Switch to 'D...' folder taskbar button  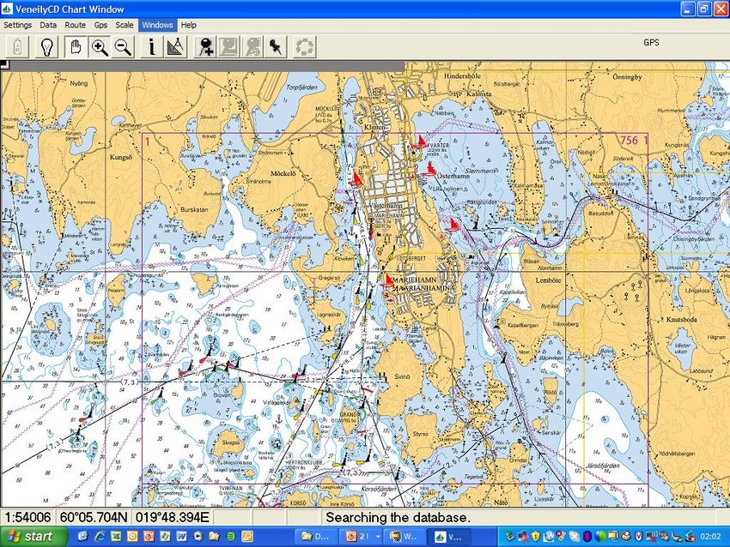pyautogui.click(x=316, y=537)
